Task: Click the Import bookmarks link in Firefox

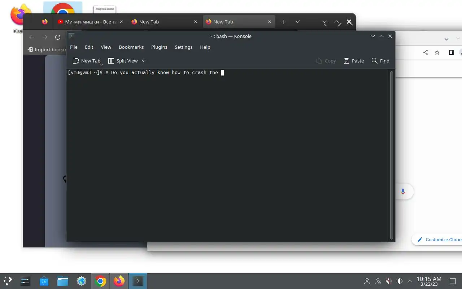Action: 47,49
